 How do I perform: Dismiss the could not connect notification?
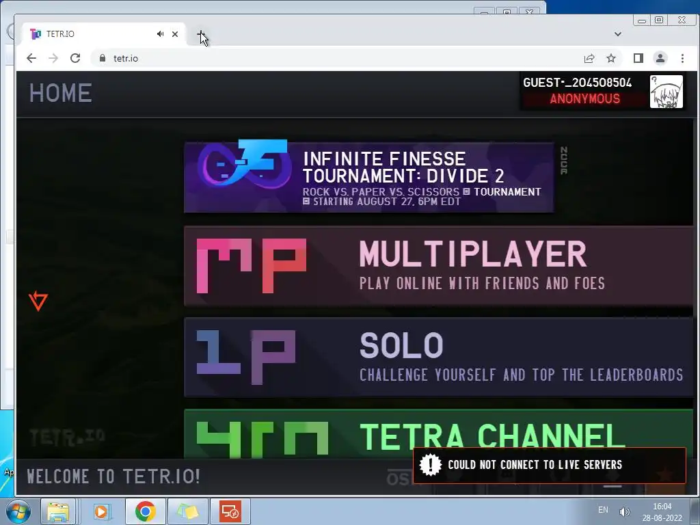point(549,465)
